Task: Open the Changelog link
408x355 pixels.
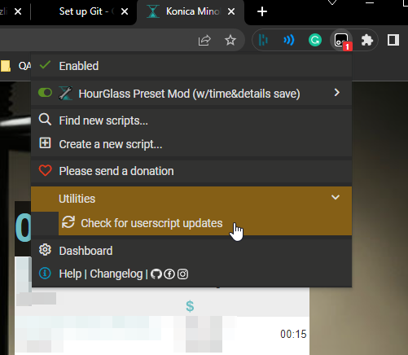Action: (x=116, y=274)
